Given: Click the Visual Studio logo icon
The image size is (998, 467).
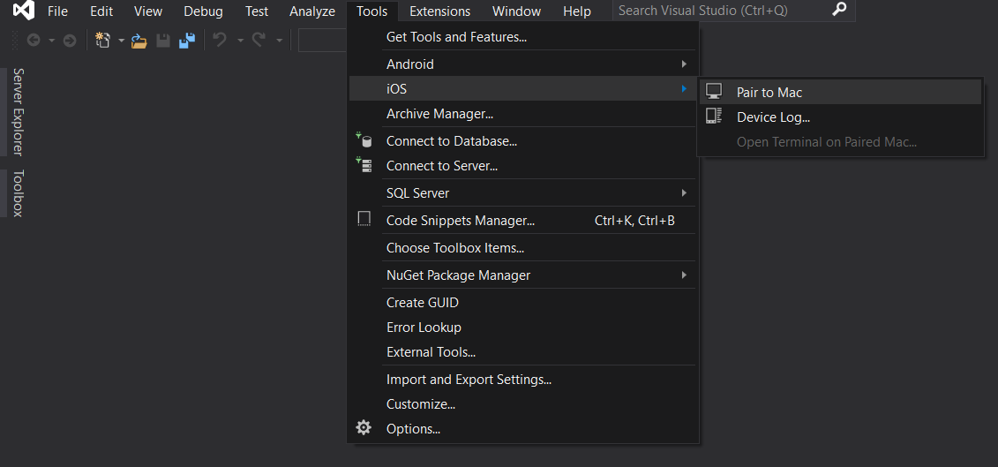Looking at the screenshot, I should (24, 11).
